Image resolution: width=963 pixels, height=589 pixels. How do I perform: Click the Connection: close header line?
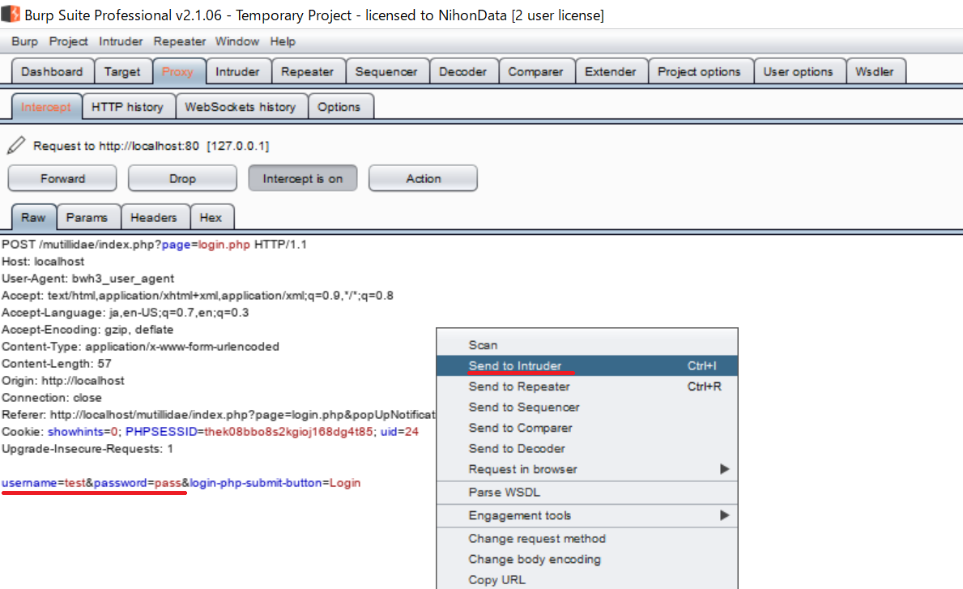(52, 398)
